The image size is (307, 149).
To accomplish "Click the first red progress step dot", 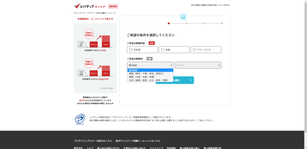I will 168,23.
